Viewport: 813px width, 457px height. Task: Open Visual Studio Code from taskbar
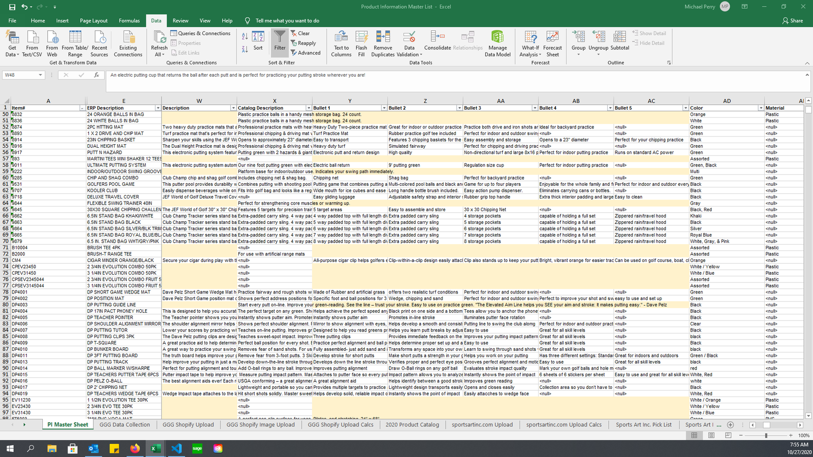point(176,448)
